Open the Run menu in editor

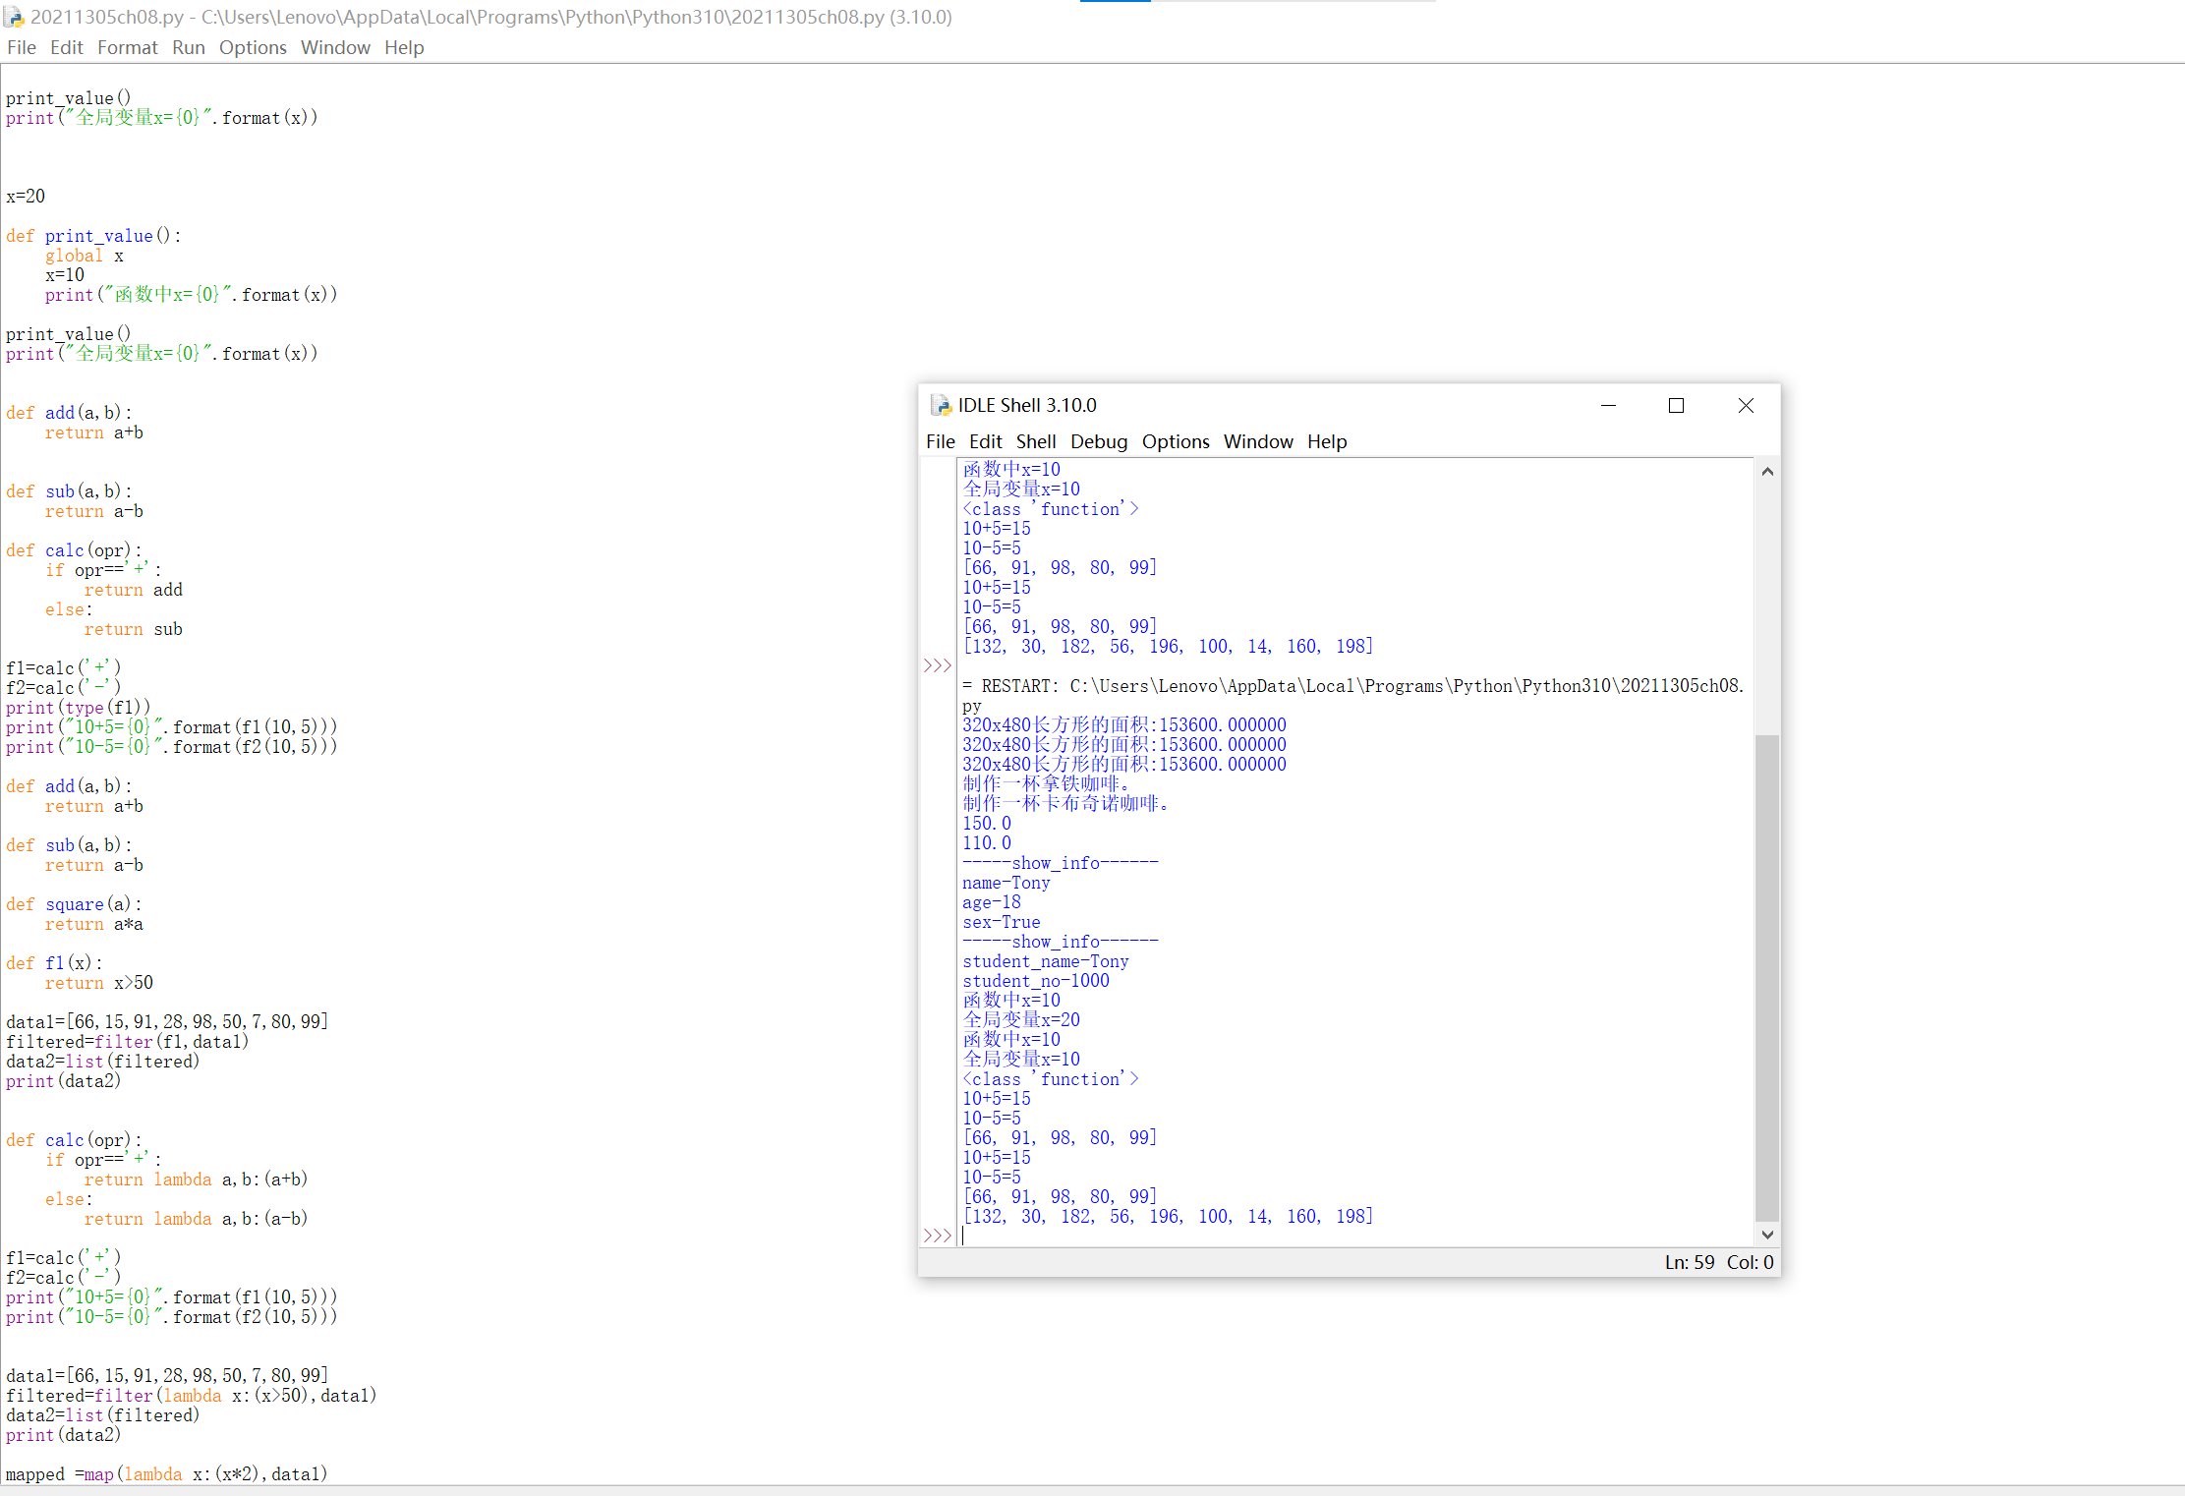(x=188, y=47)
